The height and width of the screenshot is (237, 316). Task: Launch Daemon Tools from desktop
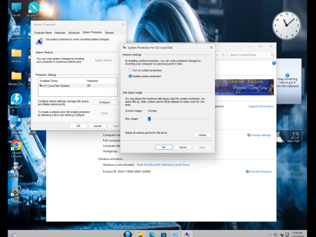pos(16,100)
